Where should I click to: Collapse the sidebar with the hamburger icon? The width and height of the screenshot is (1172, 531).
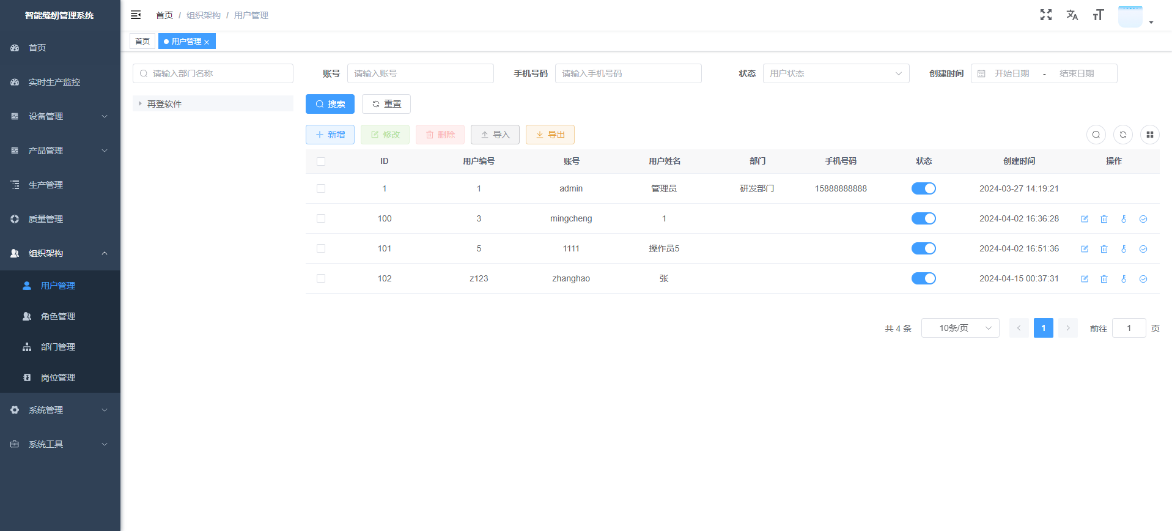pos(136,15)
